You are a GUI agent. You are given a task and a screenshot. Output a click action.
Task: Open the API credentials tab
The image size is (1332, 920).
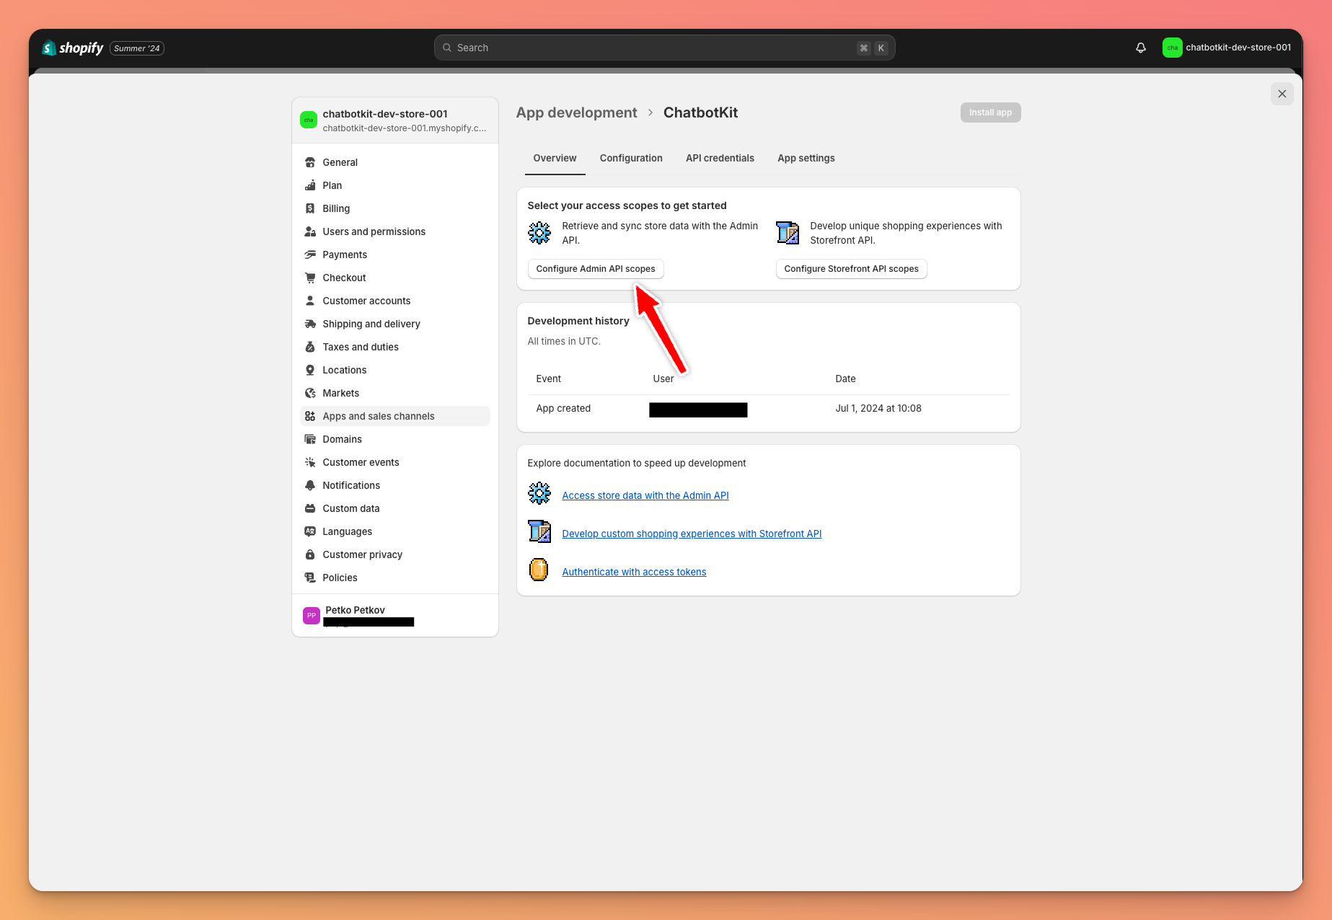click(720, 158)
